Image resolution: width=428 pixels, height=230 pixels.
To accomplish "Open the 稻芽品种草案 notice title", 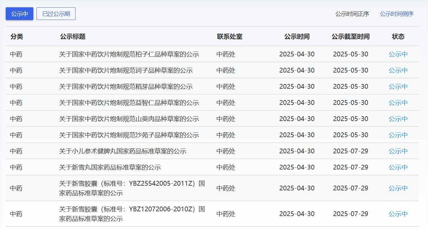I will click(x=126, y=86).
